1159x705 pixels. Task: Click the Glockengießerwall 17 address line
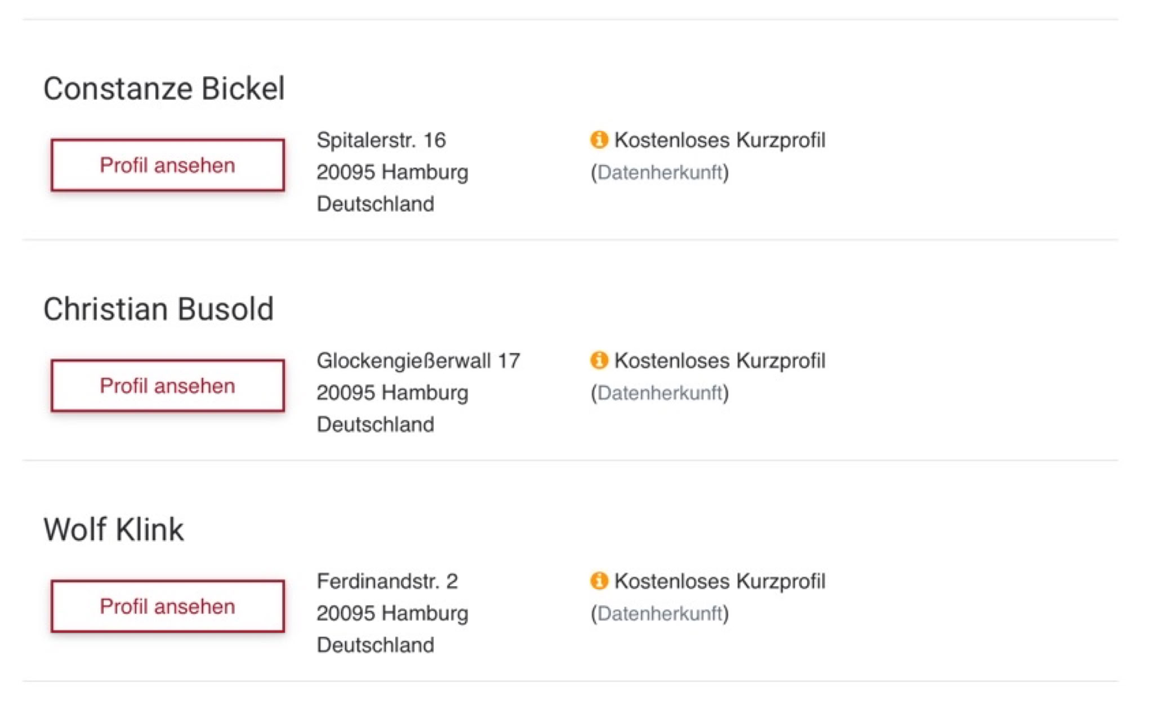[x=418, y=360]
